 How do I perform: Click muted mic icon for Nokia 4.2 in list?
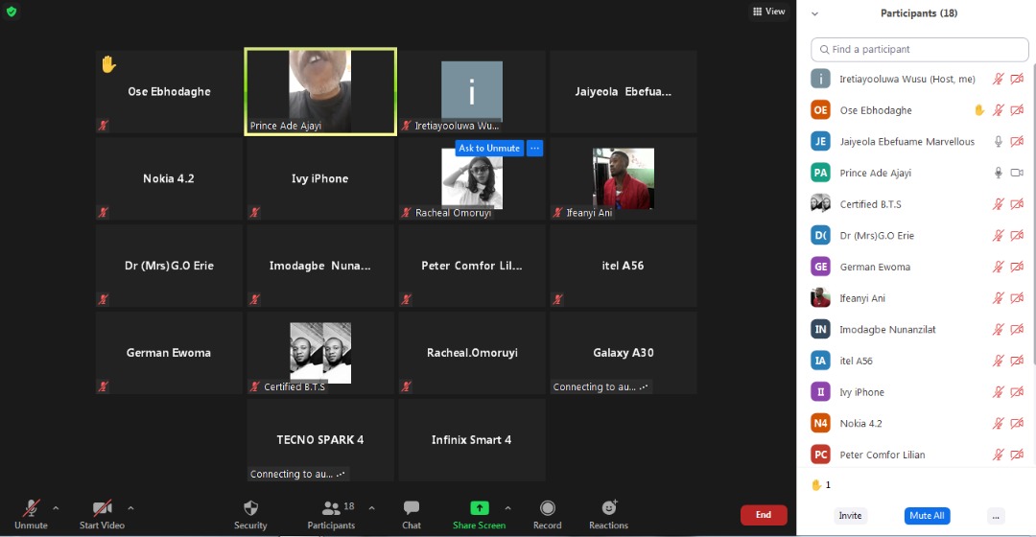pos(999,424)
